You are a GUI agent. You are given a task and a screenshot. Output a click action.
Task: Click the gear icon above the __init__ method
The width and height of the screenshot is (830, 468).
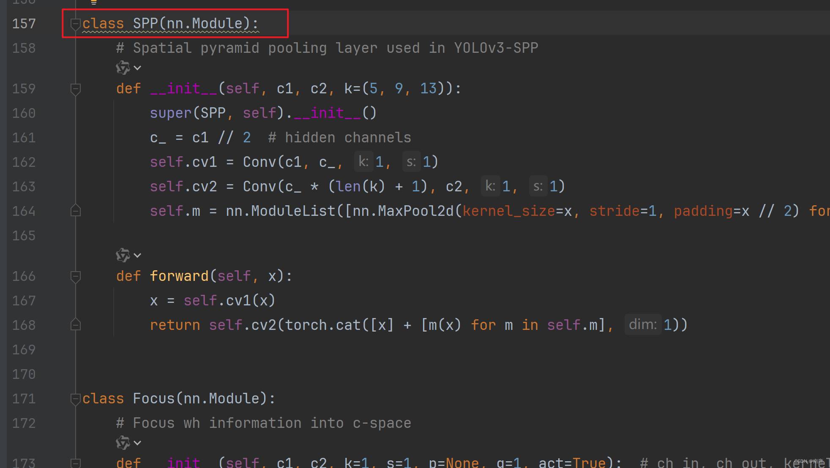point(122,68)
